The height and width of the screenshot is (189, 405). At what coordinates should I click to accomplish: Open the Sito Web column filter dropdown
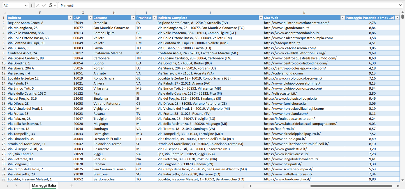click(342, 17)
